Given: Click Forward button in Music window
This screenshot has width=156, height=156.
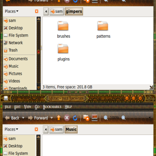Looking at the screenshot, I should point(38,118).
